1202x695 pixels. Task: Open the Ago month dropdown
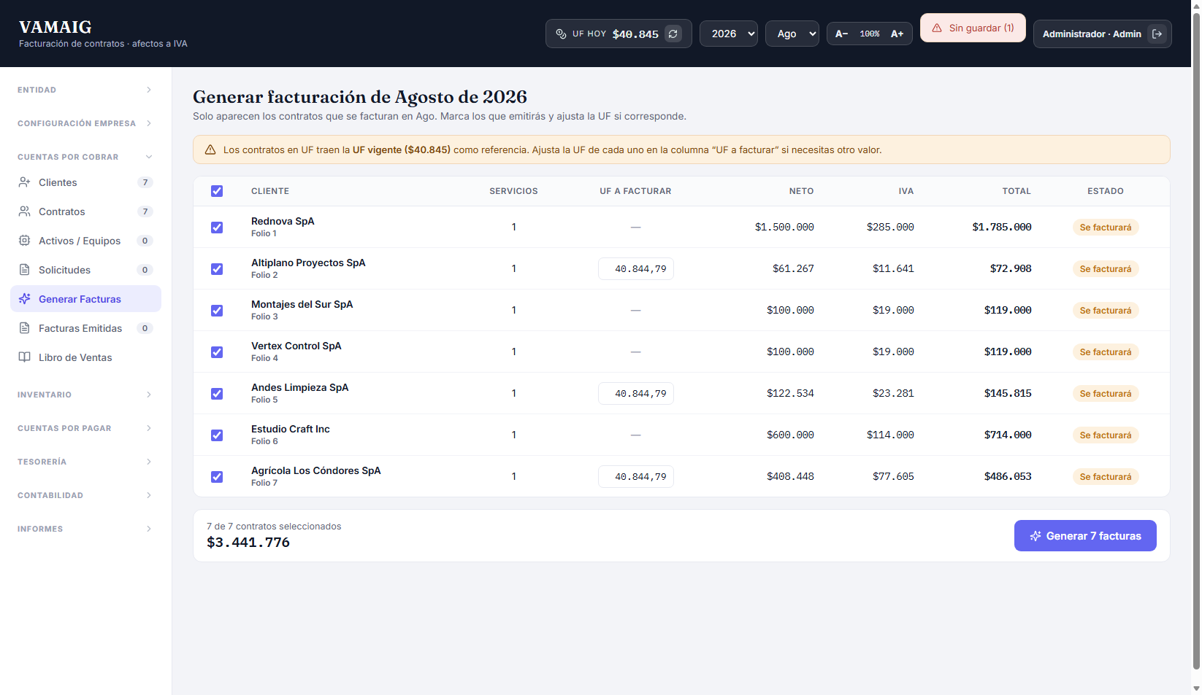[792, 34]
